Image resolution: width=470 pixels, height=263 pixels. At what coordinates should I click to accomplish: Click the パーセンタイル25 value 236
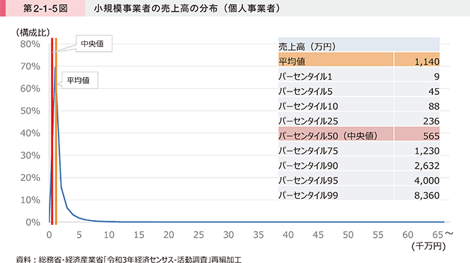tap(432, 121)
